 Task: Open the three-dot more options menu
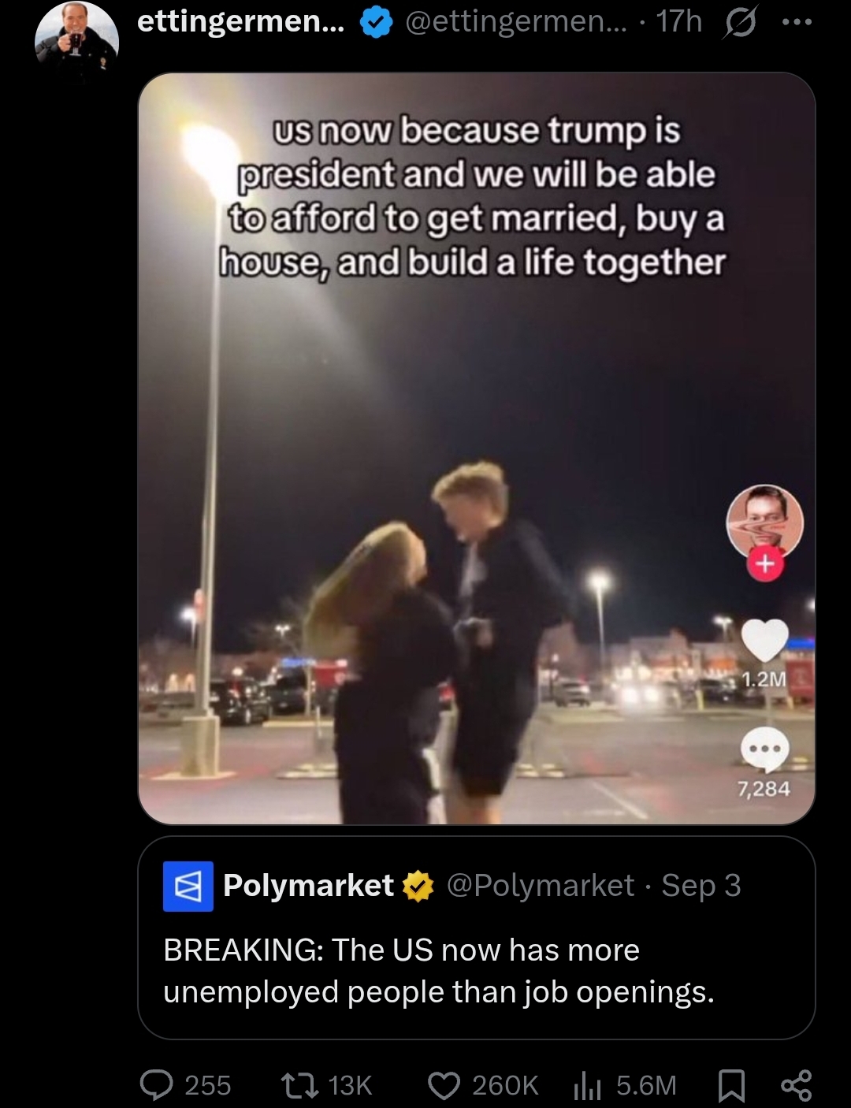796,23
